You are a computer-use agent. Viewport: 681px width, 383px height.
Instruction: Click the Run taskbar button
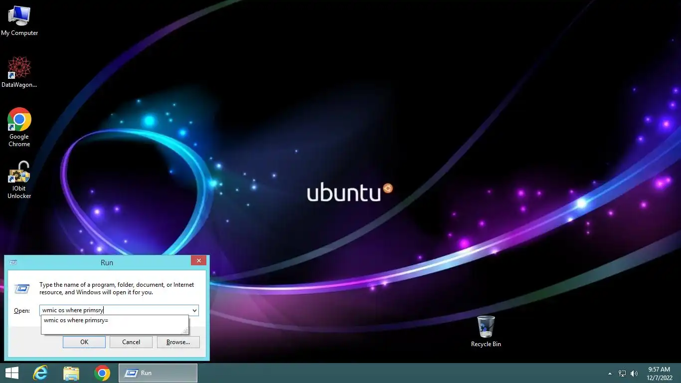pyautogui.click(x=158, y=373)
